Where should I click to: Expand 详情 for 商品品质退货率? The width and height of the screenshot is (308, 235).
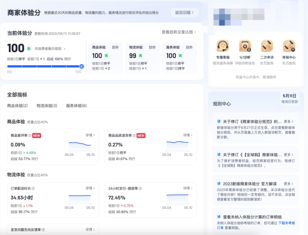[188, 135]
